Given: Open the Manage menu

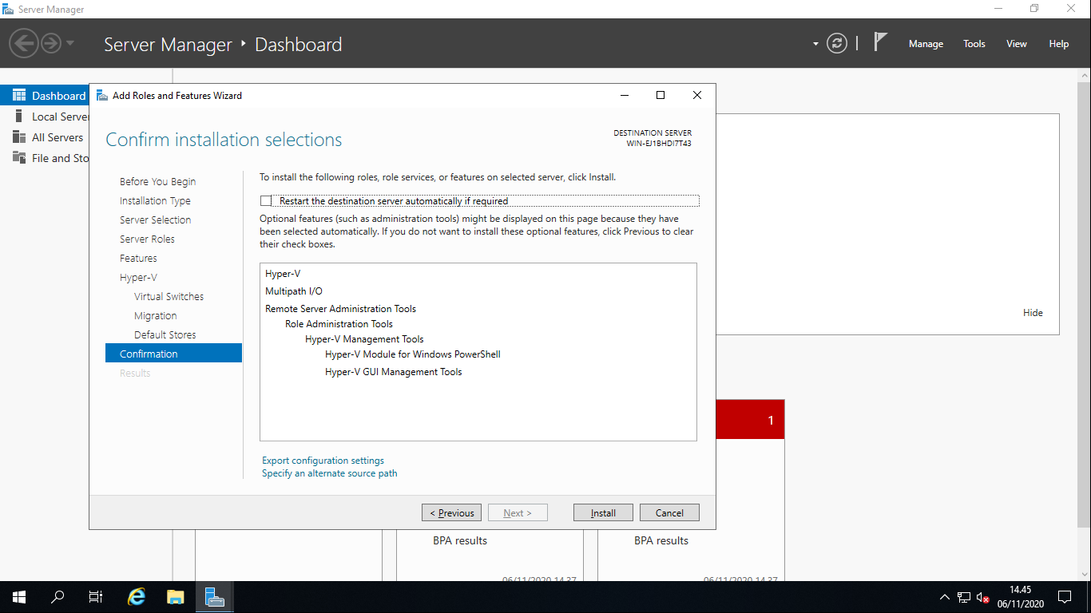Looking at the screenshot, I should click(926, 44).
